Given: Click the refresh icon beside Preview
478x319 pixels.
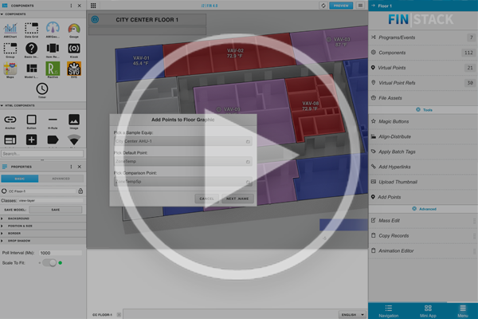Looking at the screenshot, I should [x=323, y=6].
